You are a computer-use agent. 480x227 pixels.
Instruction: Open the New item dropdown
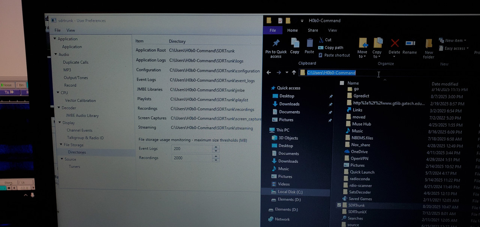point(452,40)
